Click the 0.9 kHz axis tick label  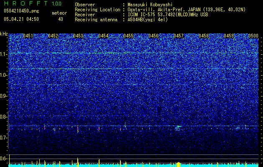(4, 96)
